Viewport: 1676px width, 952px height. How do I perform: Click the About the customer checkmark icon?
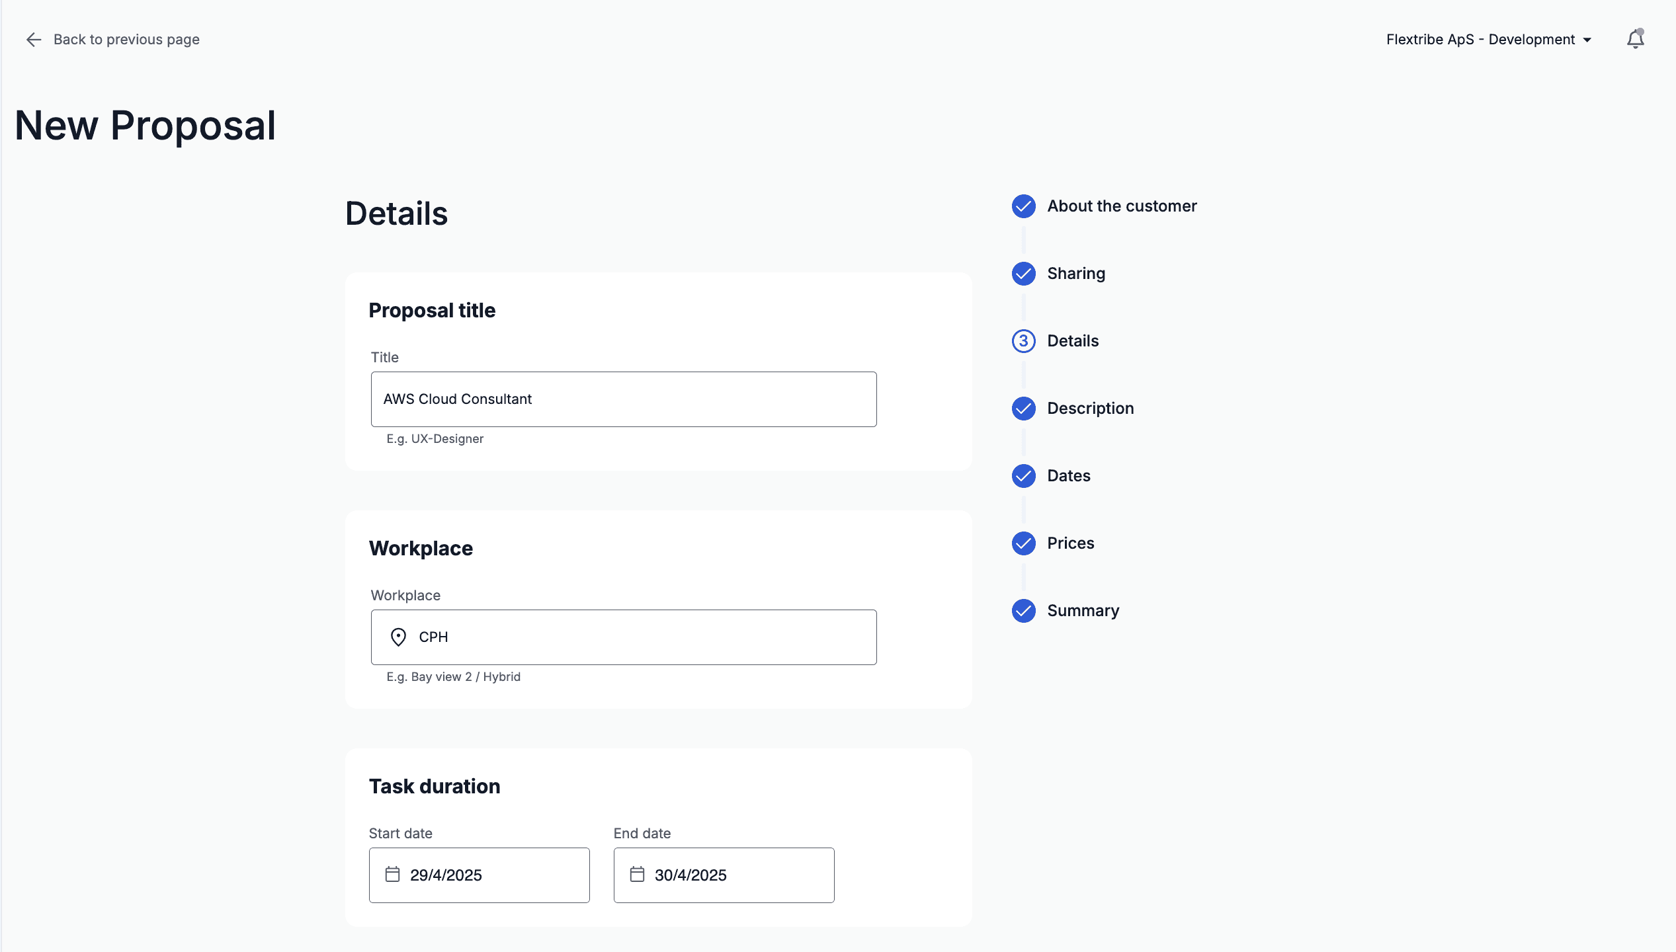click(1023, 206)
